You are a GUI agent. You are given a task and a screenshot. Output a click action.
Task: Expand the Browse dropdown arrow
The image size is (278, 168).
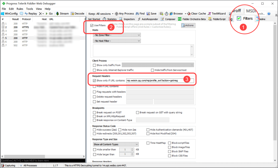click(185, 14)
